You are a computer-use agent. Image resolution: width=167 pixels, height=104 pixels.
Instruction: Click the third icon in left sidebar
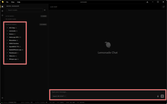click(x=2, y=15)
